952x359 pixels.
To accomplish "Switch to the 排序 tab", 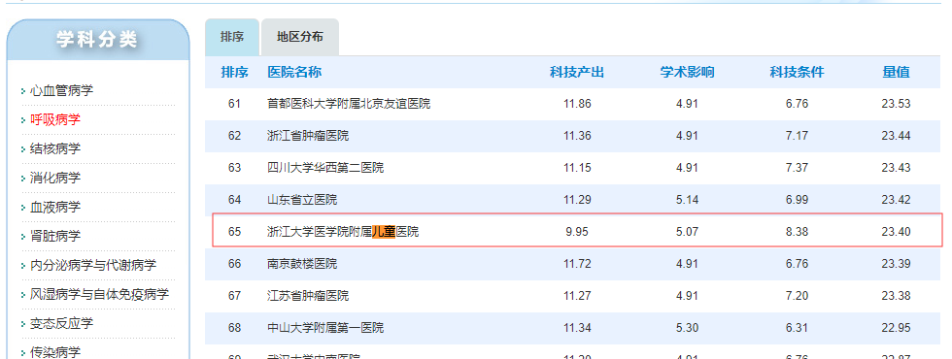I will [x=232, y=37].
